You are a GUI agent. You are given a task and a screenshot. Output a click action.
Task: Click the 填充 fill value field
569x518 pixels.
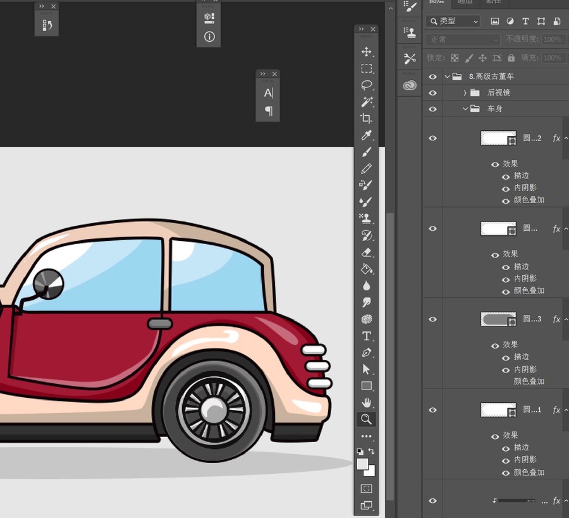pos(554,58)
